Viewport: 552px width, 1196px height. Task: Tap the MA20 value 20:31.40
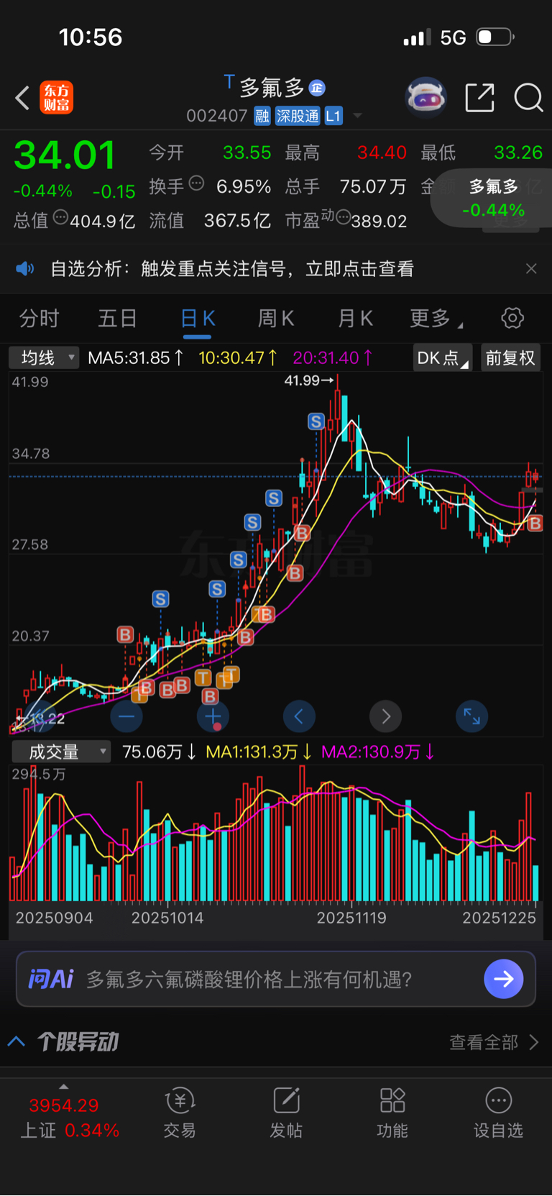tap(333, 357)
